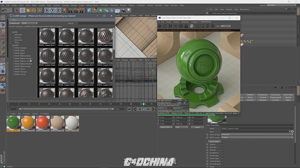Toggle the Sheen layer checkbox
300x168 pixels.
point(223,158)
